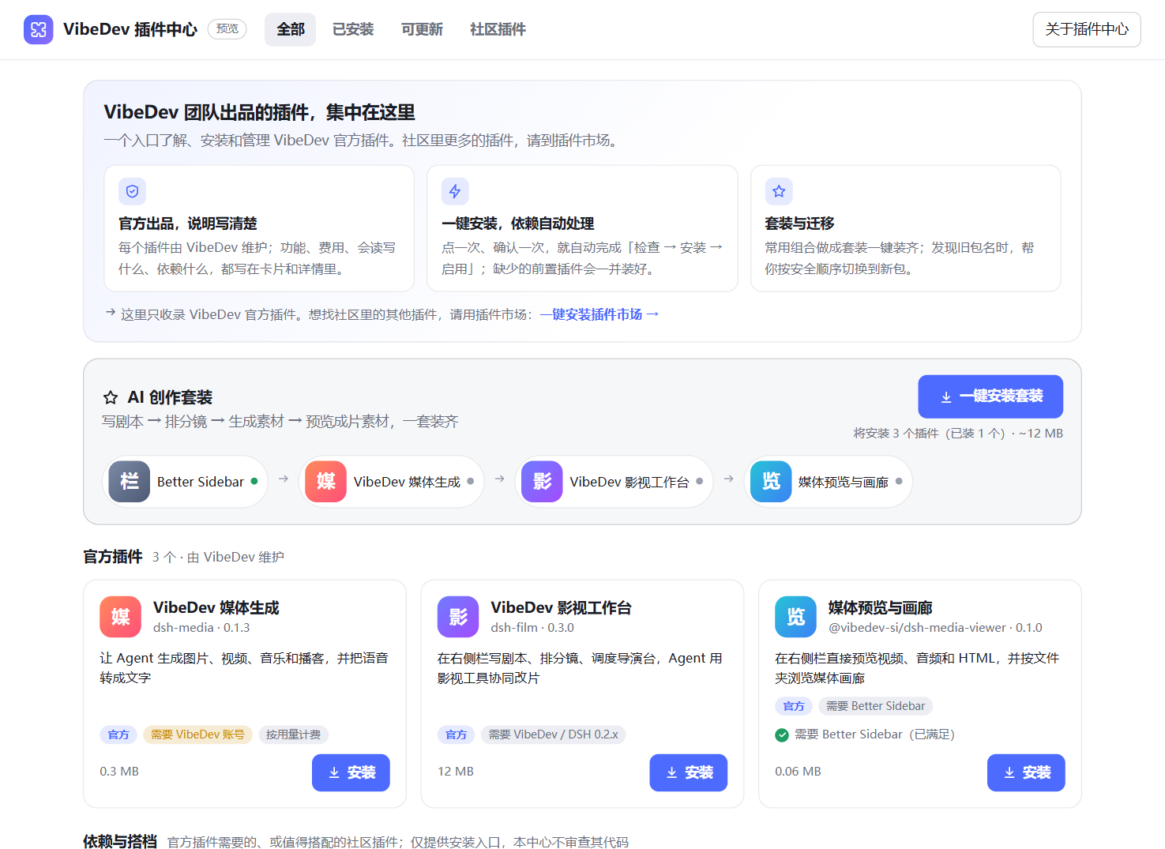Open the 可更新 tab
Image resolution: width=1165 pixels, height=849 pixels.
tap(422, 29)
